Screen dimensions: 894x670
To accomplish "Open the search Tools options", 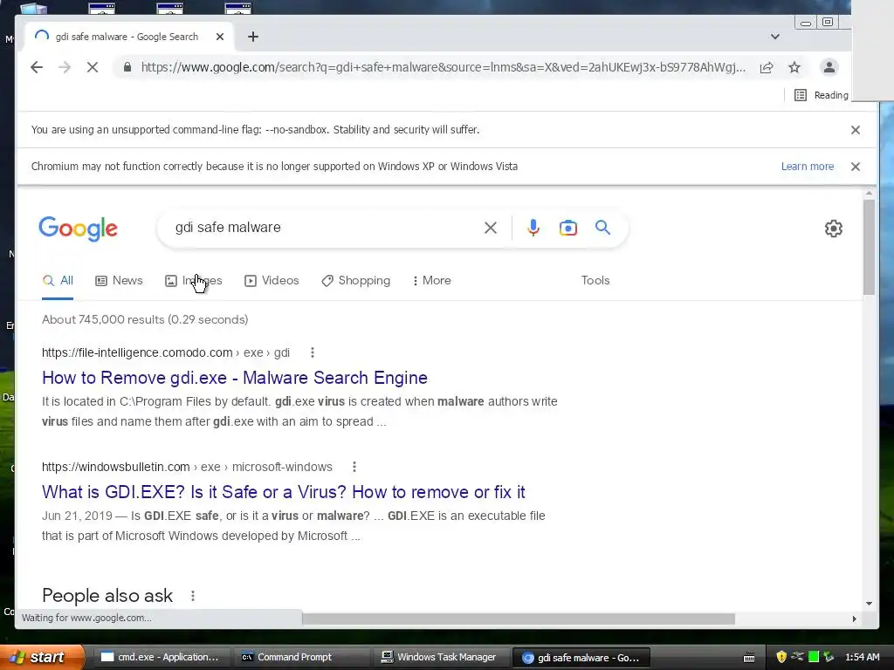I will (595, 280).
